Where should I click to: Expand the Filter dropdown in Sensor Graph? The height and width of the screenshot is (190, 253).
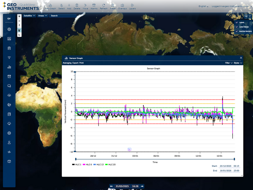(x=229, y=63)
